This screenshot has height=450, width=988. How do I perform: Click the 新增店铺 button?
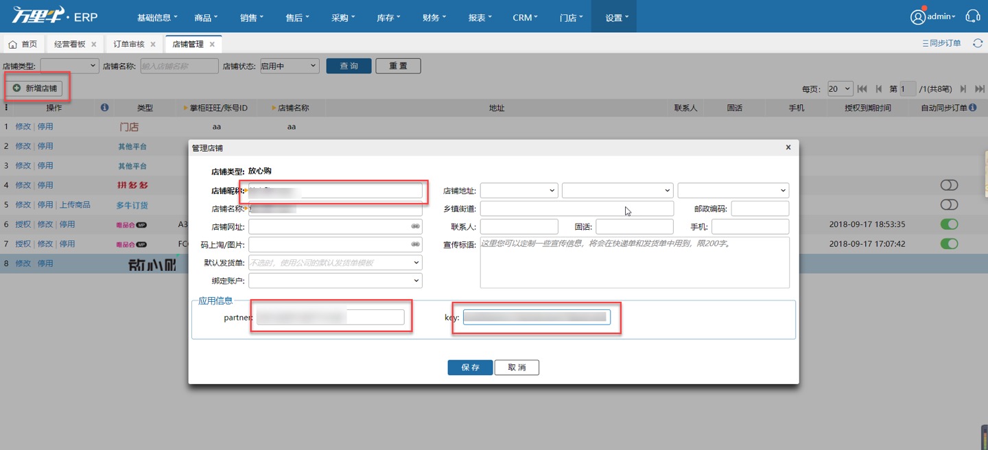35,88
